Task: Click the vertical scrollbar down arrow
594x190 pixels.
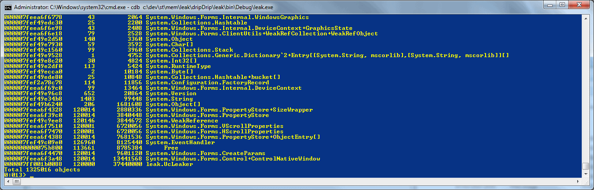Action: (x=585, y=174)
